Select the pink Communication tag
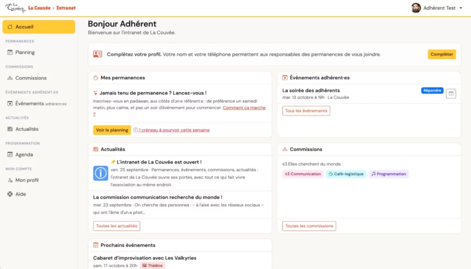471x269 pixels. 303,174
